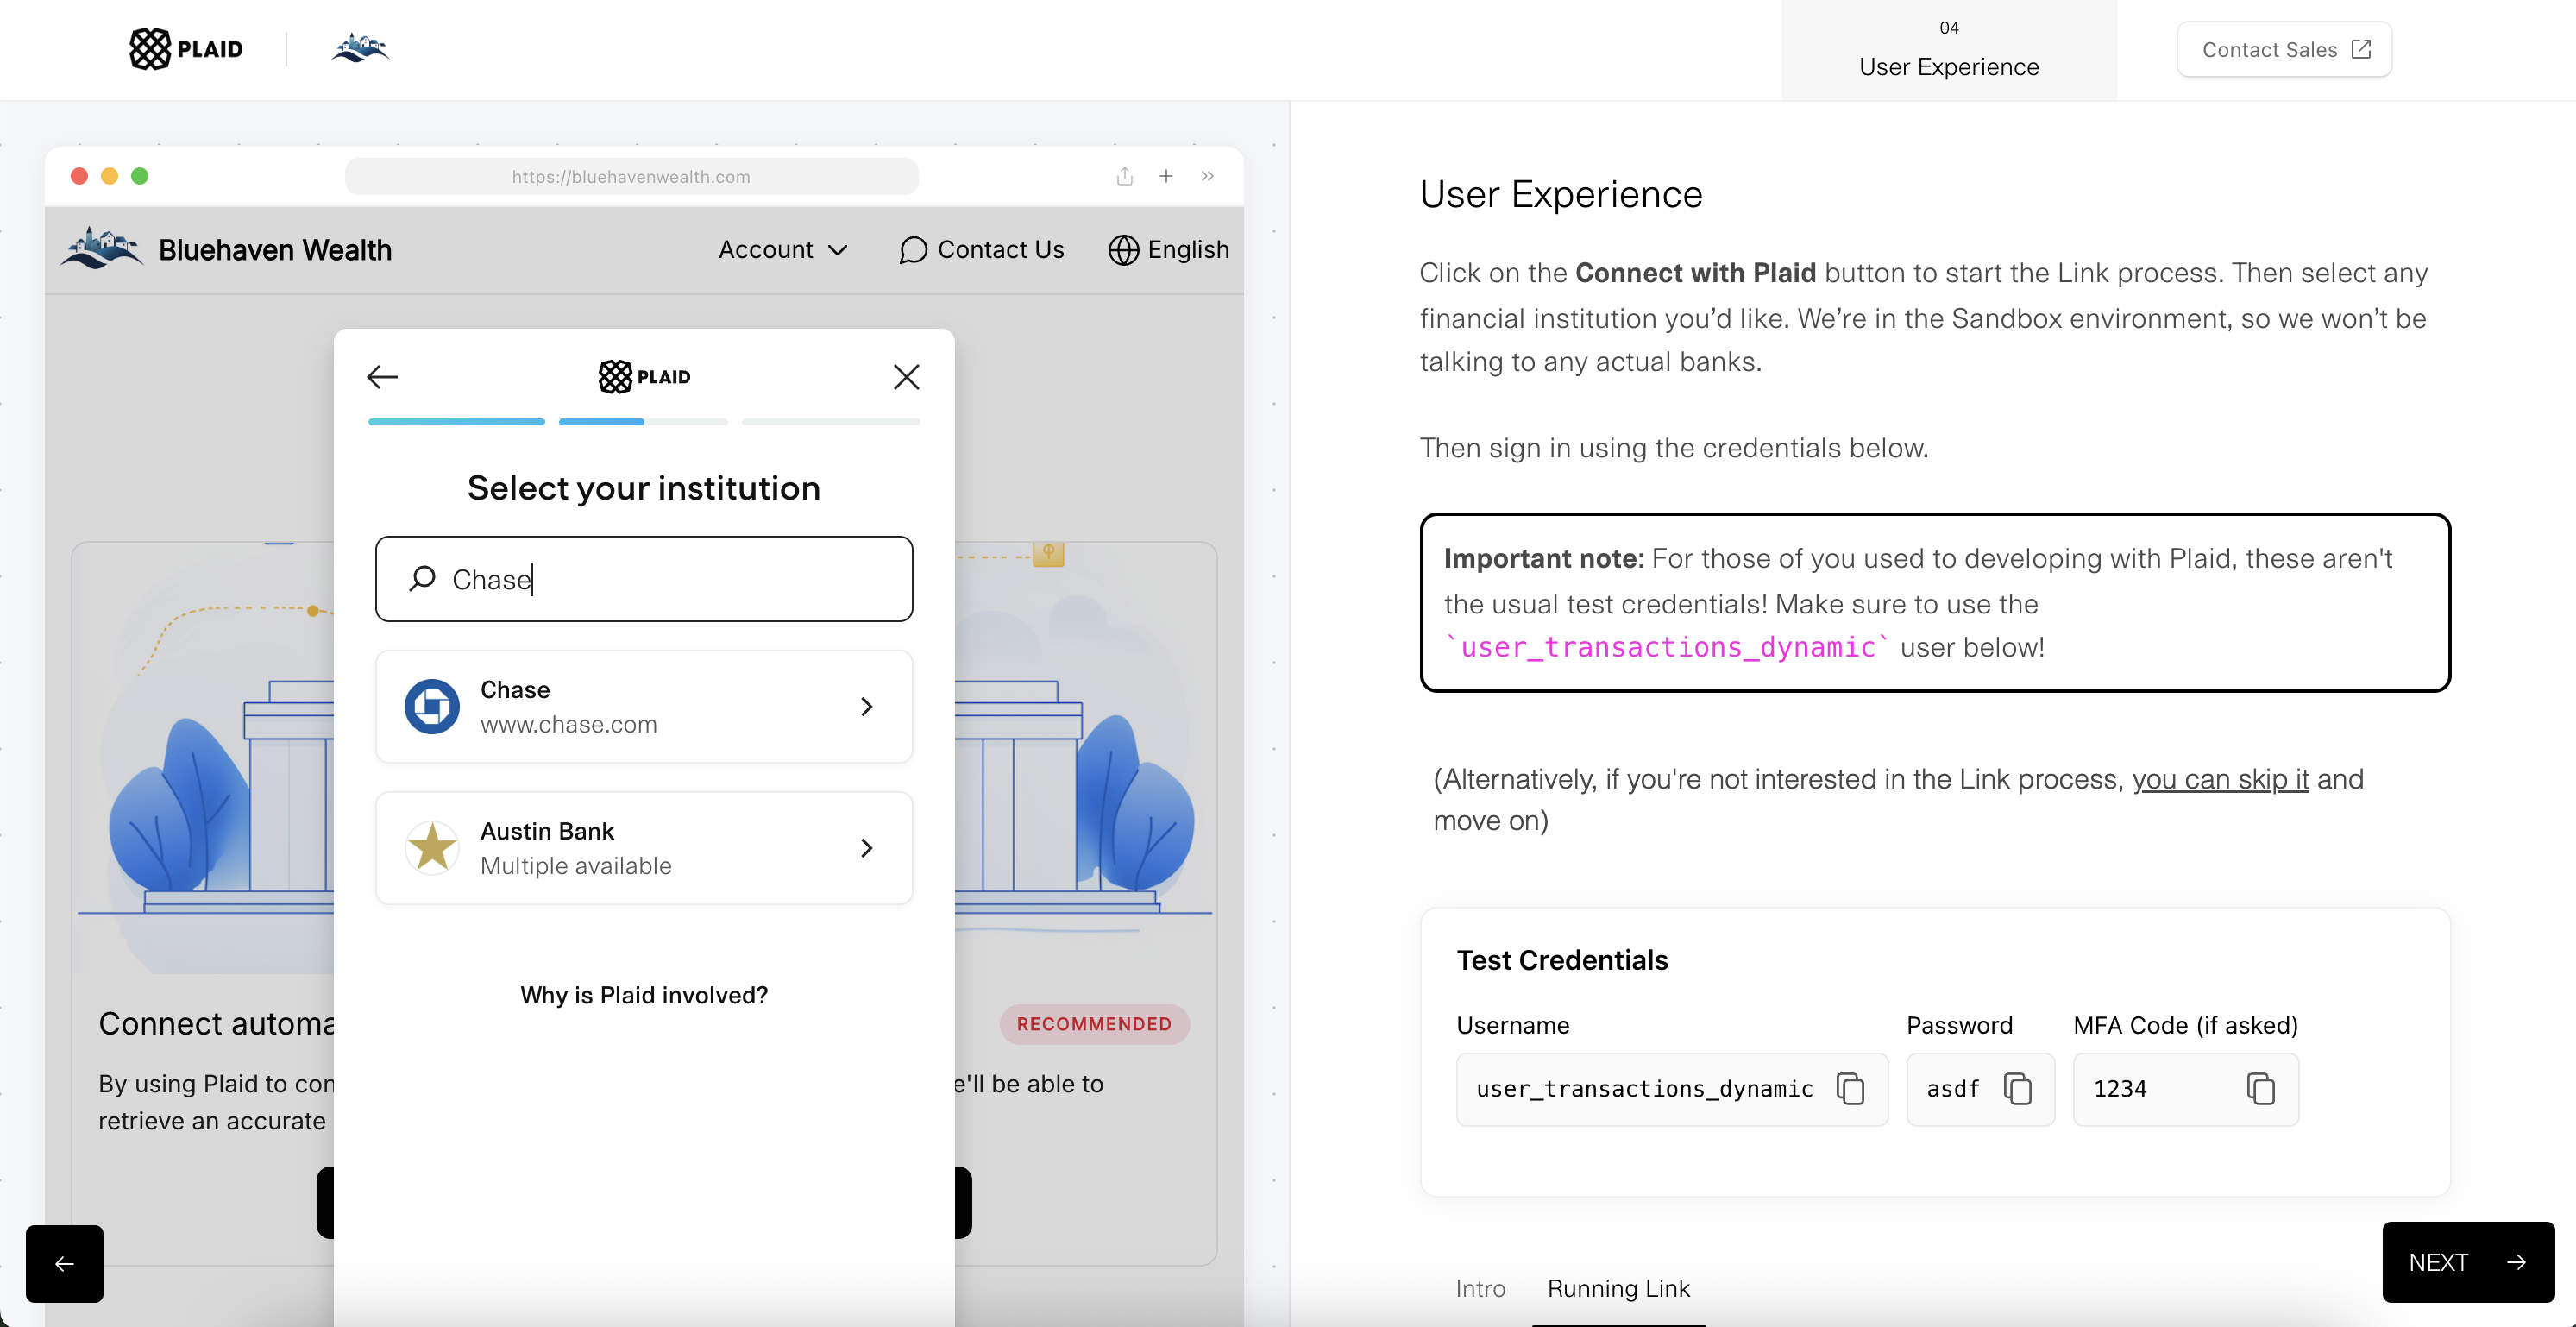2576x1327 pixels.
Task: Close the Plaid Link dialog
Action: pyautogui.click(x=906, y=377)
